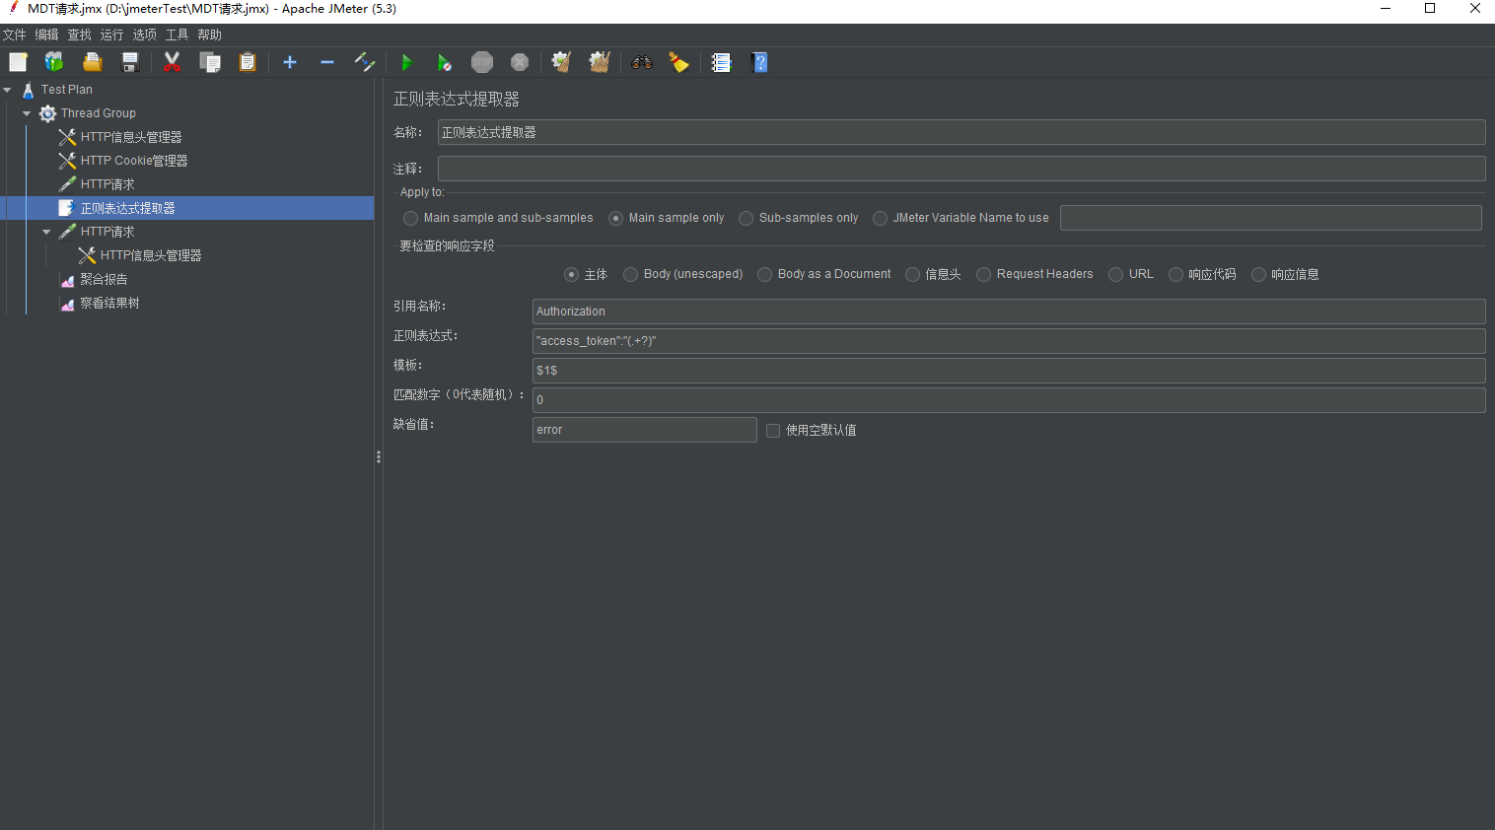Image resolution: width=1495 pixels, height=830 pixels.
Task: Click the Clear all results icon
Action: [600, 62]
